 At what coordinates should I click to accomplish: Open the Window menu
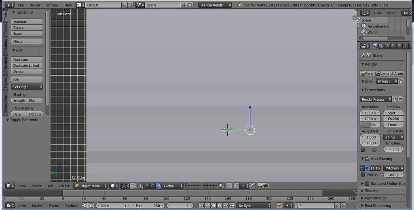tap(52, 5)
